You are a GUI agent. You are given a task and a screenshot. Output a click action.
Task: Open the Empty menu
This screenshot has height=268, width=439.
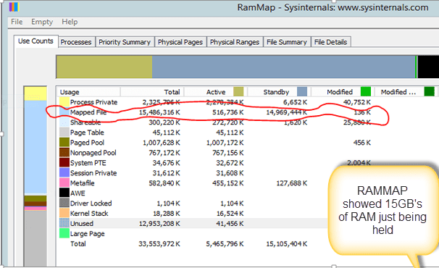[x=42, y=22]
